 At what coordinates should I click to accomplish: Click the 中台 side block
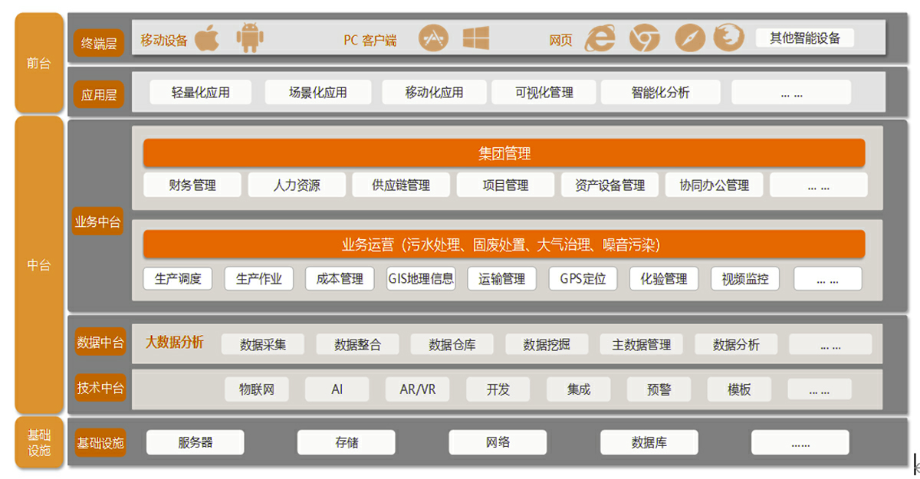(x=39, y=265)
